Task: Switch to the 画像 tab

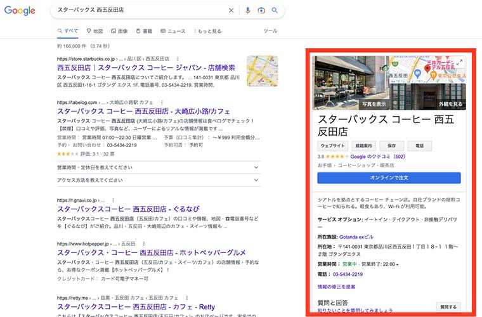Action: (119, 31)
